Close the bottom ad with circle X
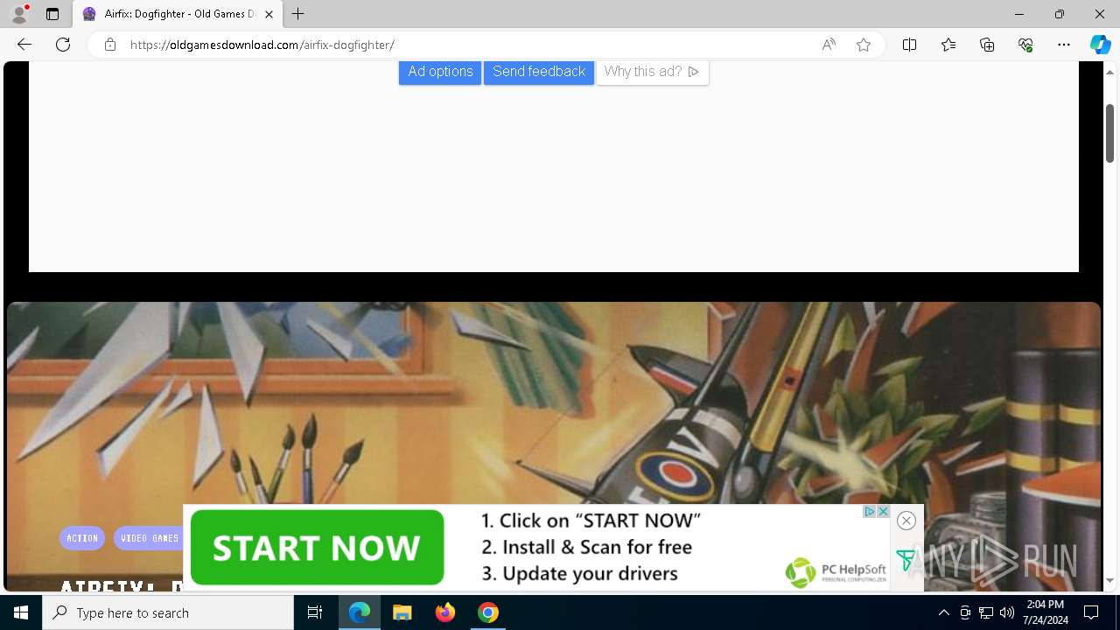 click(906, 521)
